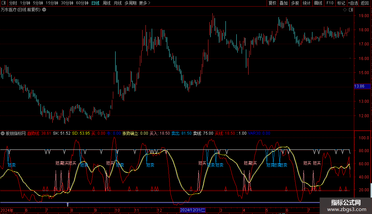Click the SD: 53.95 indicator value

[x=81, y=133]
